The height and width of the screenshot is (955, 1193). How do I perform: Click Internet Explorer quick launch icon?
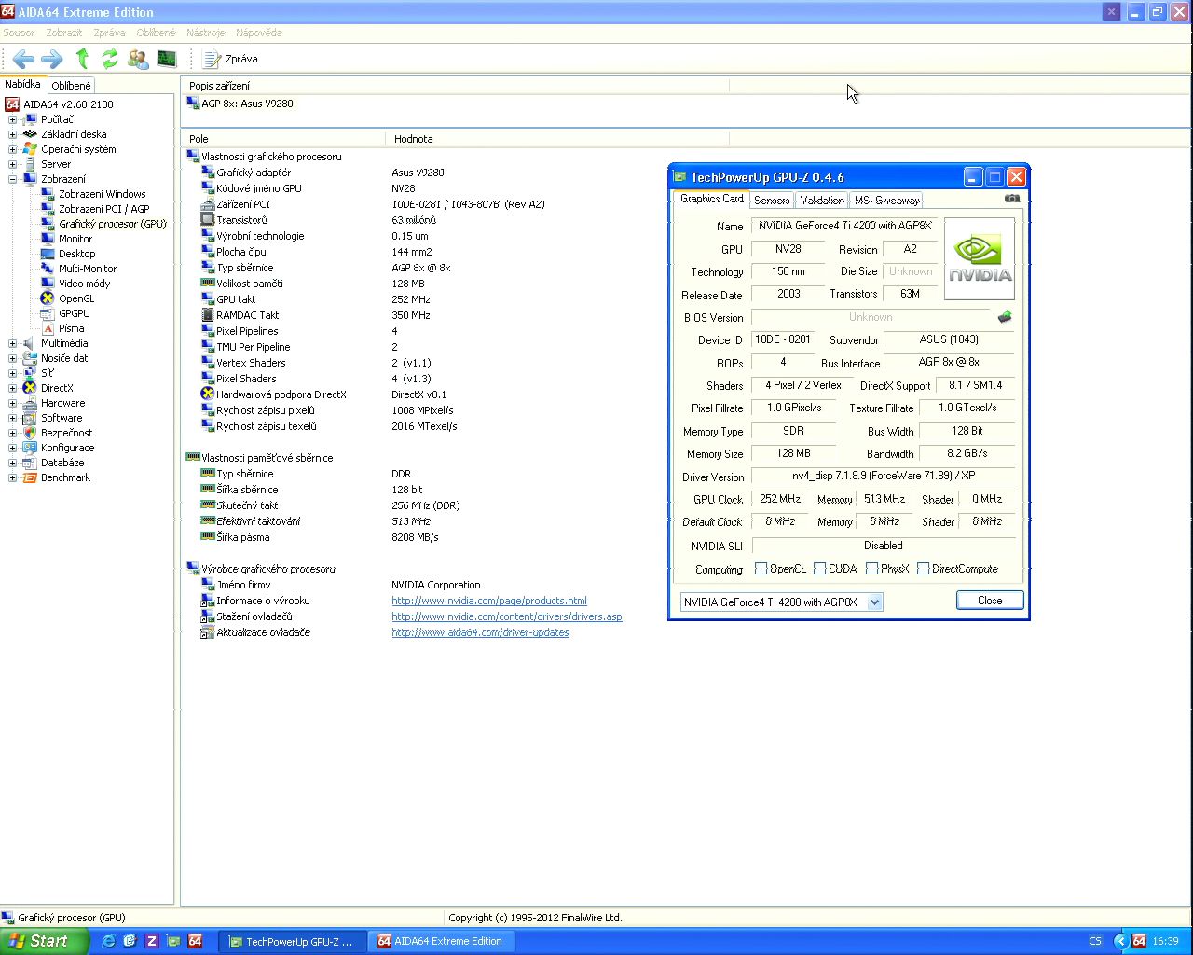(108, 941)
